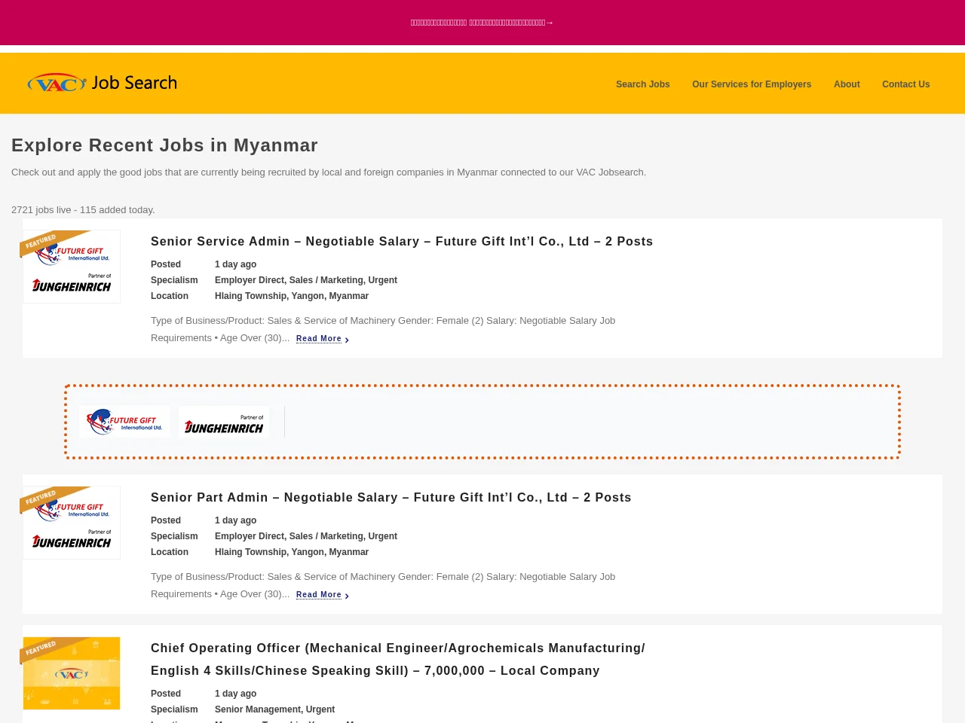Click 'Senior Management, Urgent' specialism text
This screenshot has width=965, height=723.
point(274,709)
